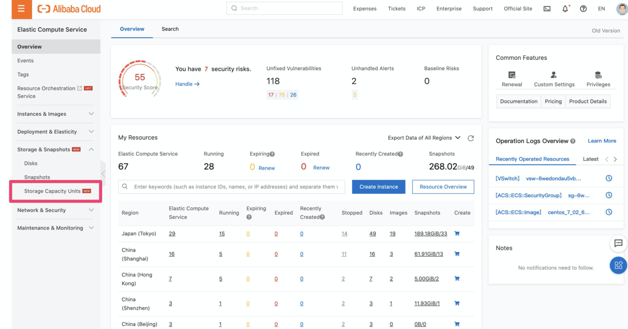View history clock for SecurityGroup log
The width and height of the screenshot is (628, 329).
[609, 195]
